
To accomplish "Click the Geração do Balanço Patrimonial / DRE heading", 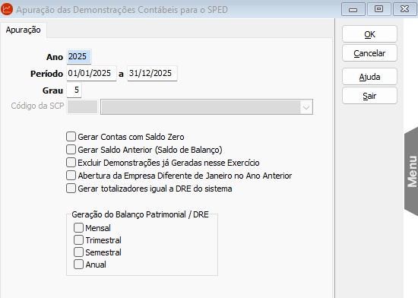I will pyautogui.click(x=141, y=214).
